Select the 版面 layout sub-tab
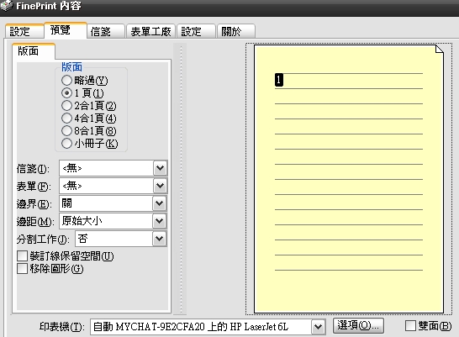 point(34,51)
